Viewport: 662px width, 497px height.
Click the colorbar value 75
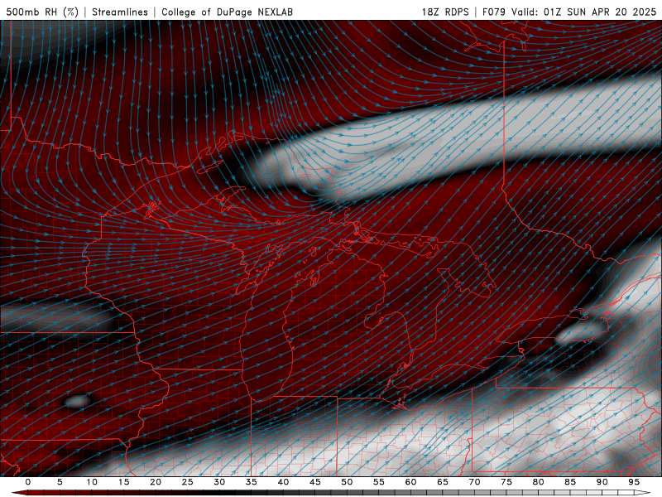point(506,482)
